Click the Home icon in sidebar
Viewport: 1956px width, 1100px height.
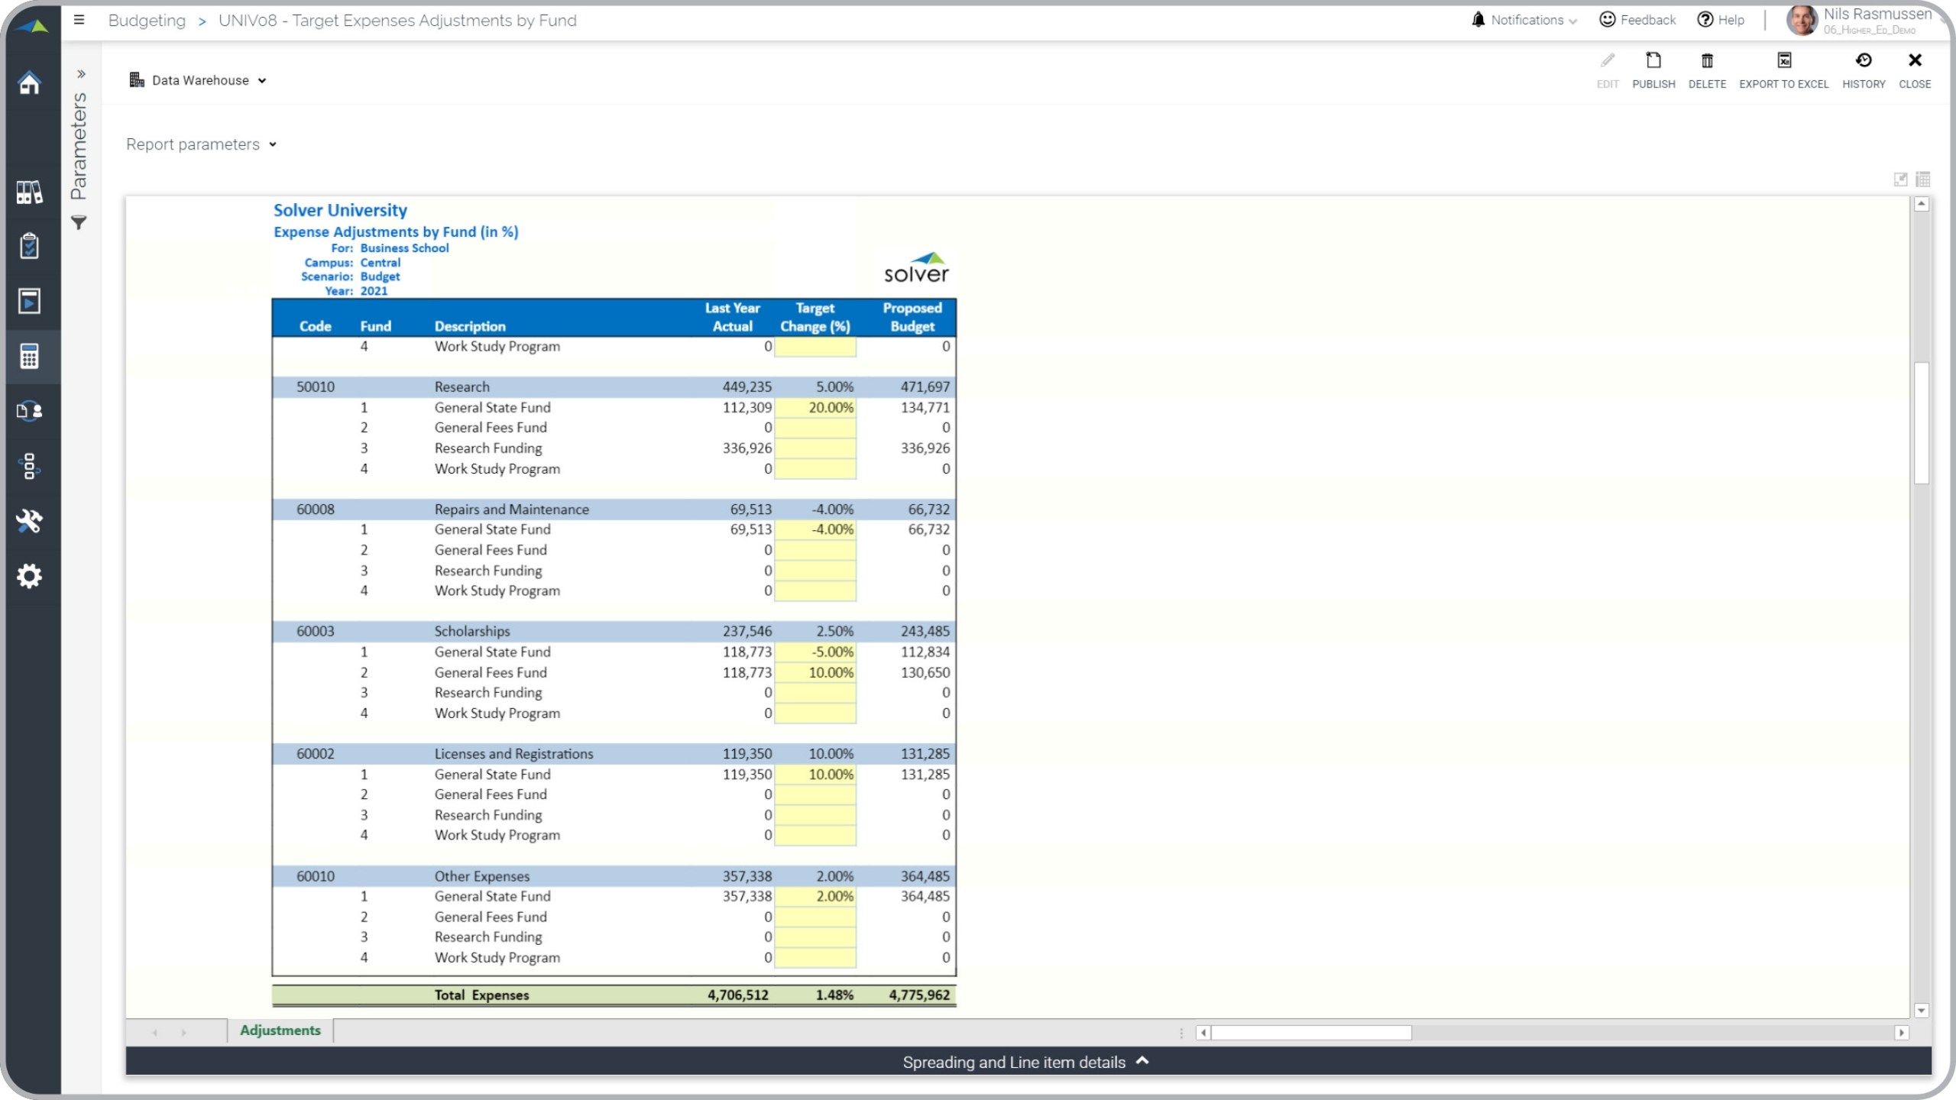tap(29, 82)
